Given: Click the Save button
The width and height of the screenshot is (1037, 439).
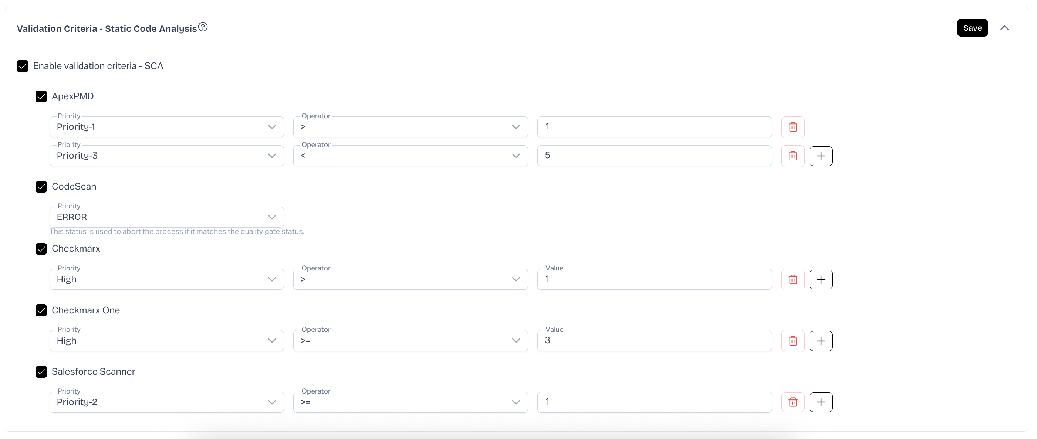Looking at the screenshot, I should point(972,28).
